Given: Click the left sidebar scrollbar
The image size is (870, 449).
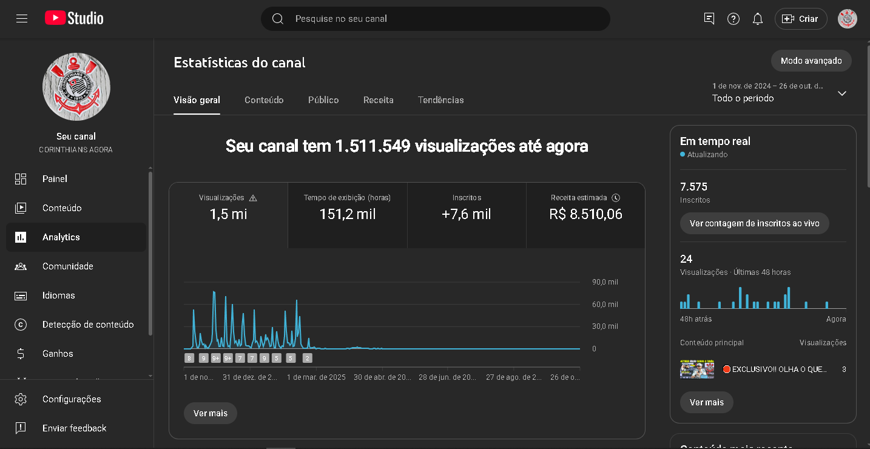Looking at the screenshot, I should (x=150, y=253).
